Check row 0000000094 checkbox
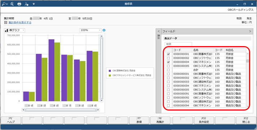 tap(168, 106)
